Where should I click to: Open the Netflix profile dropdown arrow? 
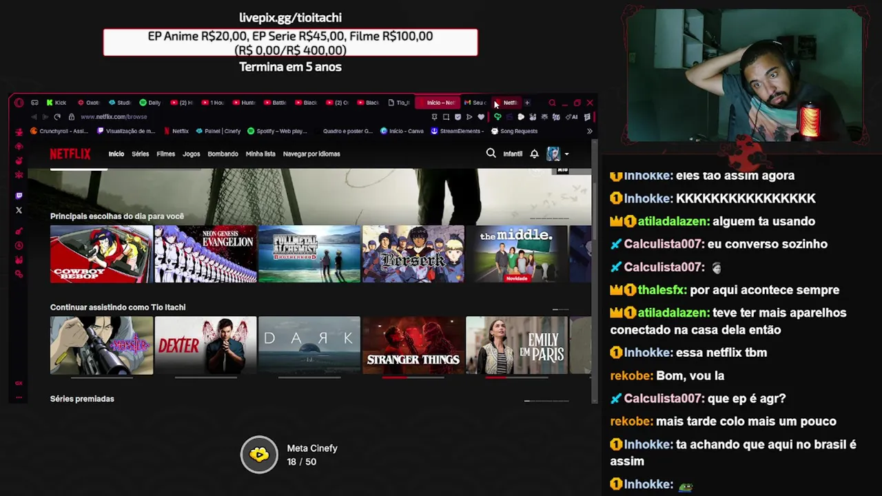pyautogui.click(x=566, y=154)
